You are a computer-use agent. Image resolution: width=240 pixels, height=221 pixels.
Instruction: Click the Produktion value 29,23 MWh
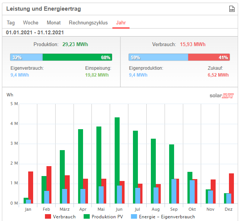pos(75,44)
